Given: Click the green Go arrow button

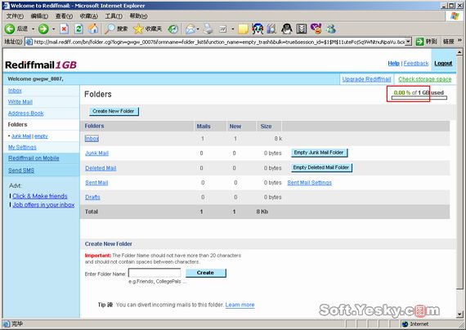Looking at the screenshot, I should tap(419, 42).
